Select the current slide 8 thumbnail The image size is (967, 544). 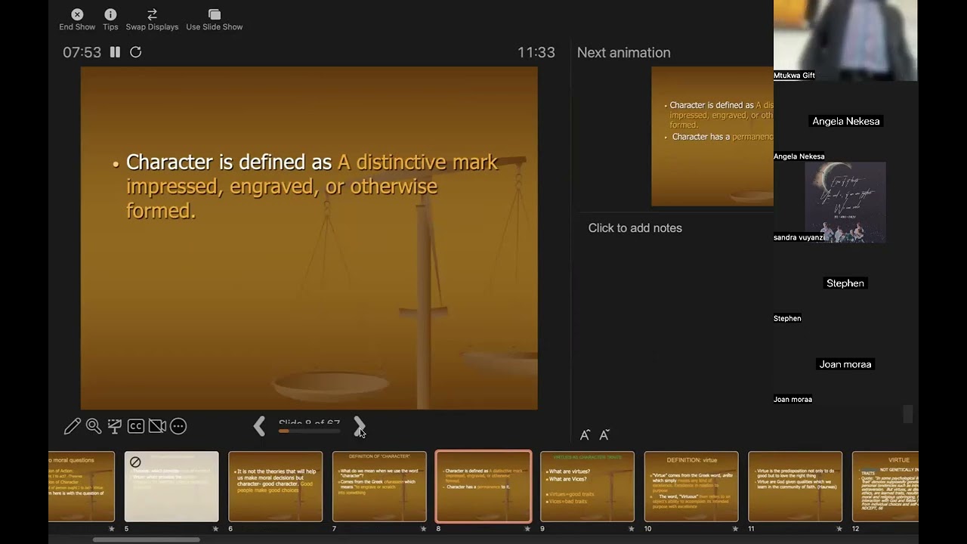coord(483,487)
